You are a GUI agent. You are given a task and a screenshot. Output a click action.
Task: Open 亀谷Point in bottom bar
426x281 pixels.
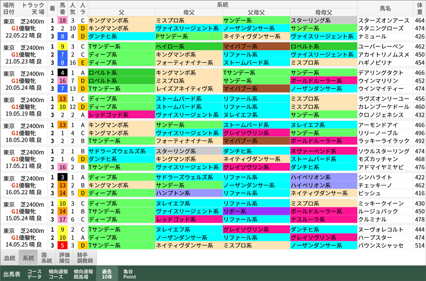pos(130,274)
